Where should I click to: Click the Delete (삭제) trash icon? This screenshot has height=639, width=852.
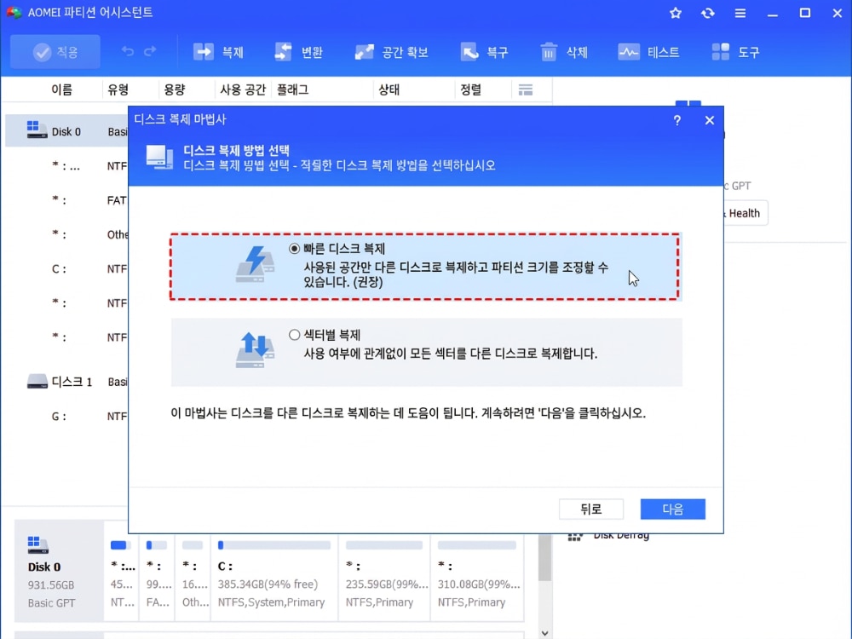pyautogui.click(x=549, y=52)
